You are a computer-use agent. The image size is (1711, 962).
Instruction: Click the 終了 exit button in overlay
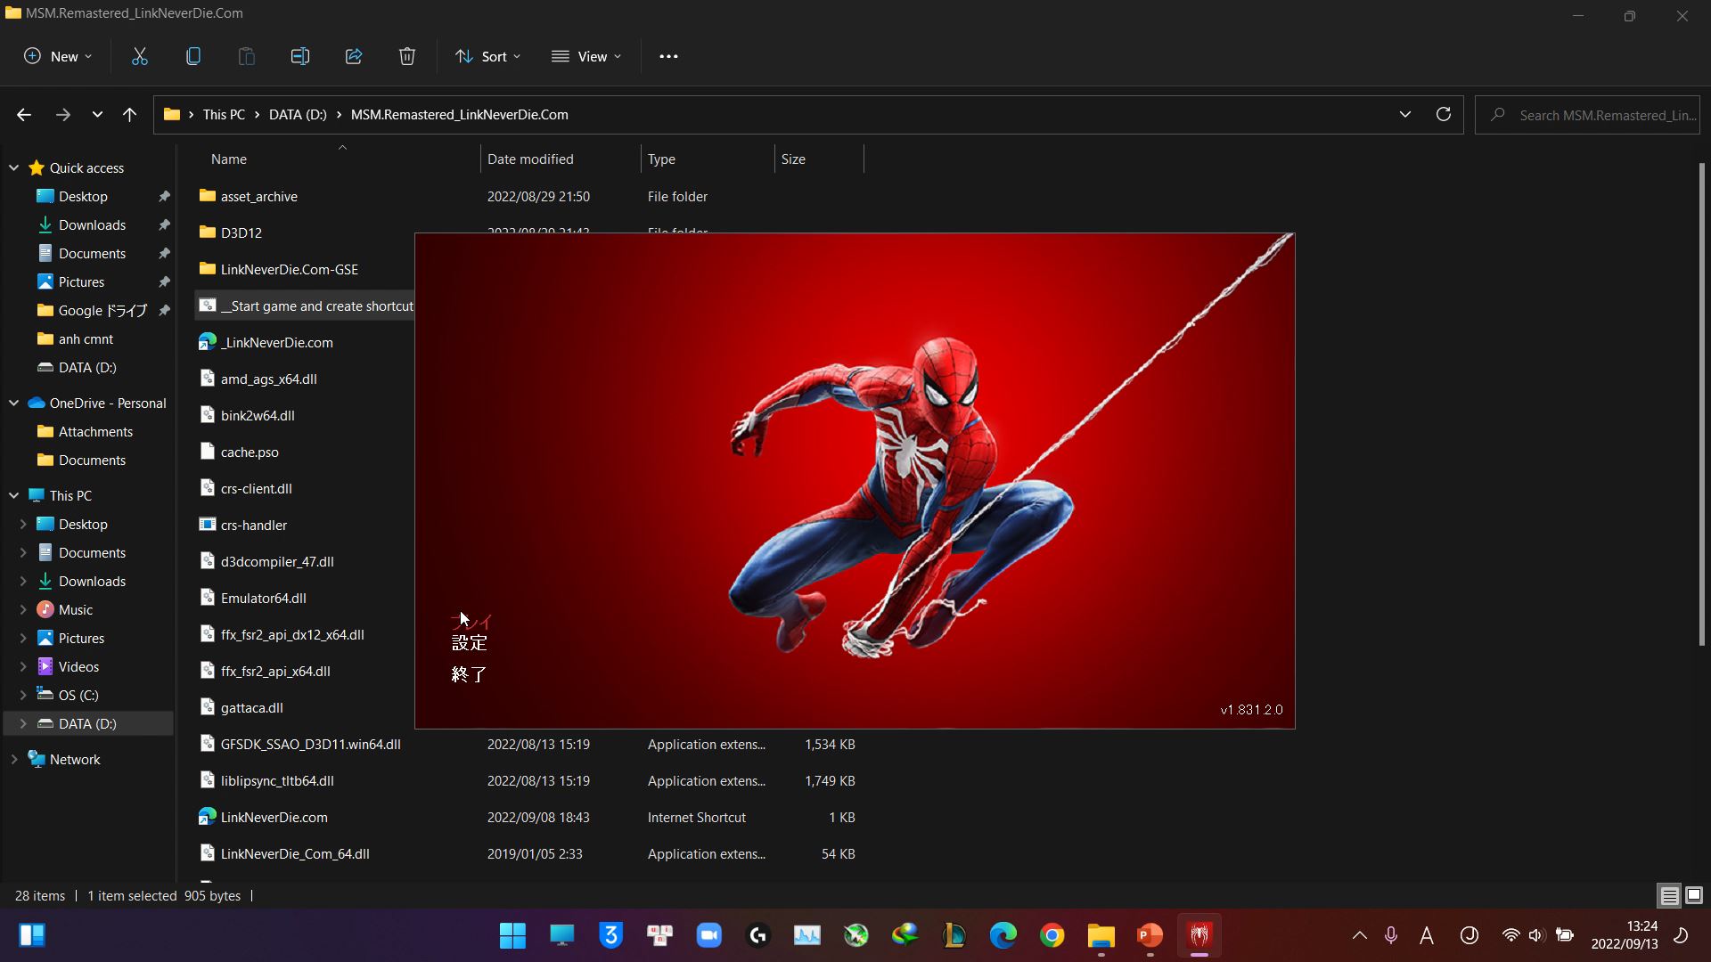point(469,673)
